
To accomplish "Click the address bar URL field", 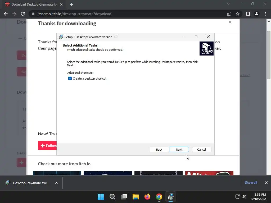I will [128, 14].
